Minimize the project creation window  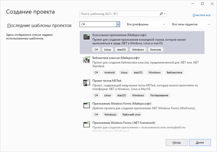193,4
